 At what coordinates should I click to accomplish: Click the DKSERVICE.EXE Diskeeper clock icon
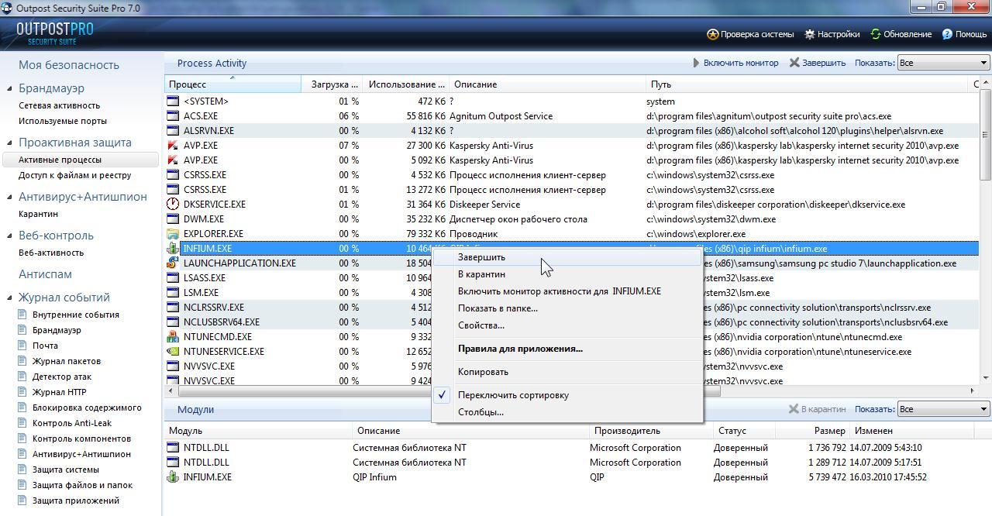tap(173, 205)
